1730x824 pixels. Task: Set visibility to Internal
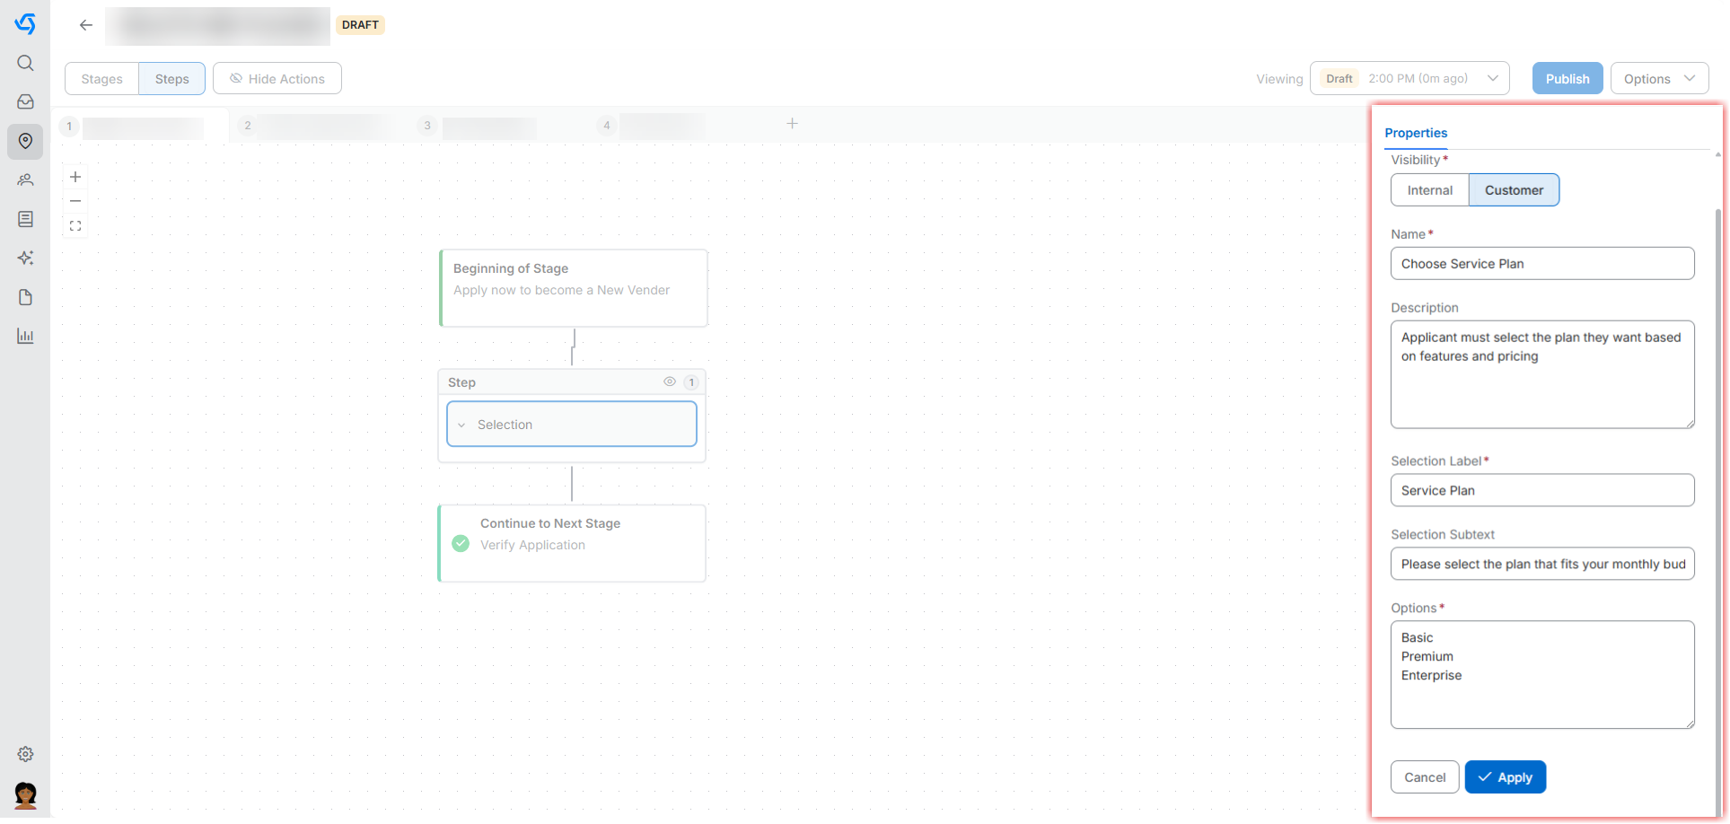1429,190
